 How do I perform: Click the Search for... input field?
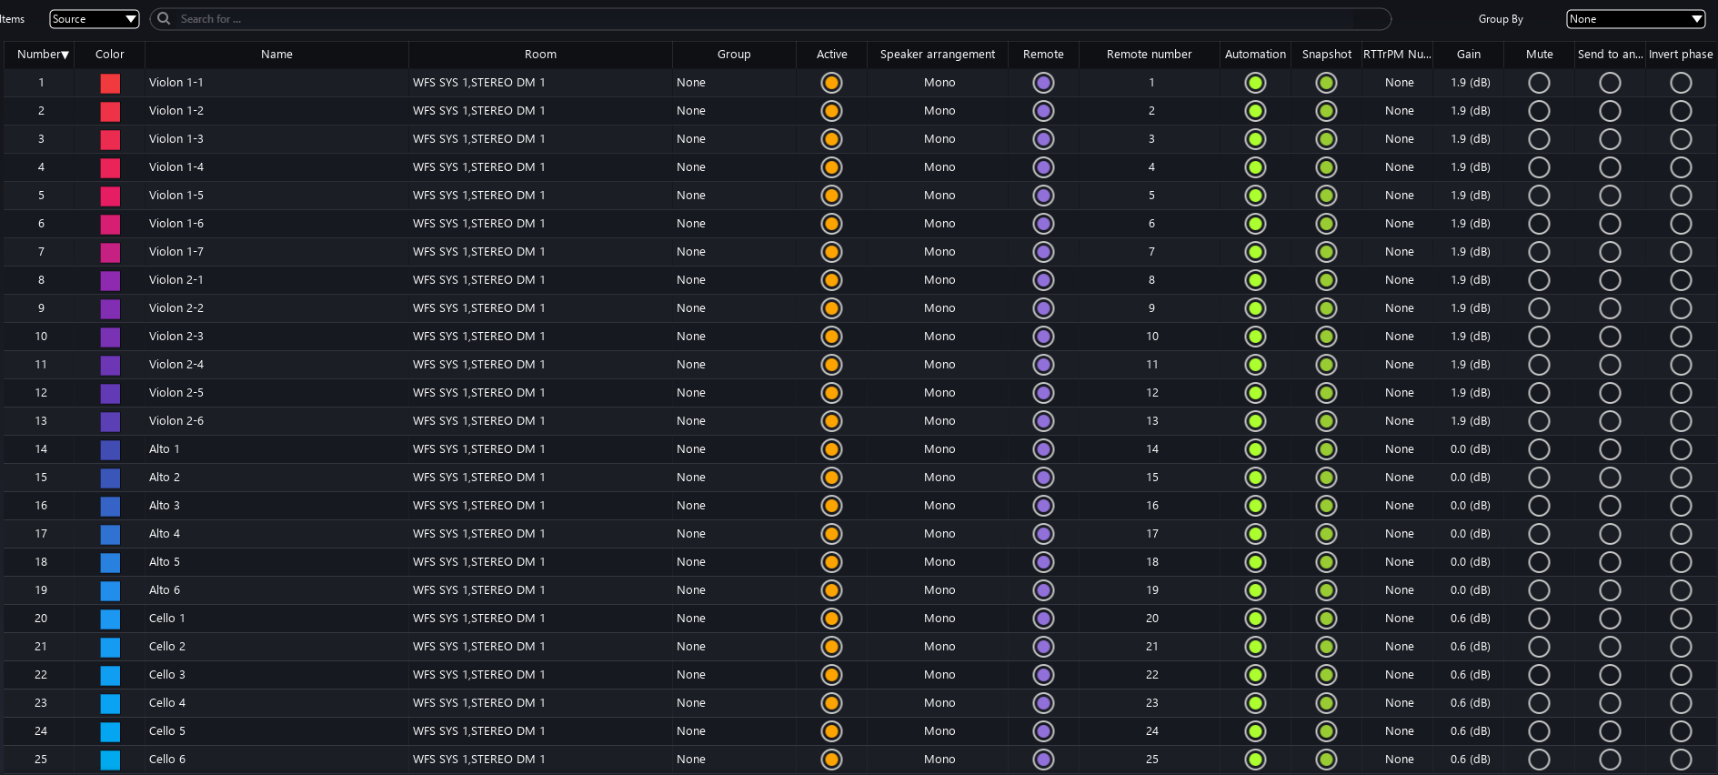pyautogui.click(x=773, y=19)
